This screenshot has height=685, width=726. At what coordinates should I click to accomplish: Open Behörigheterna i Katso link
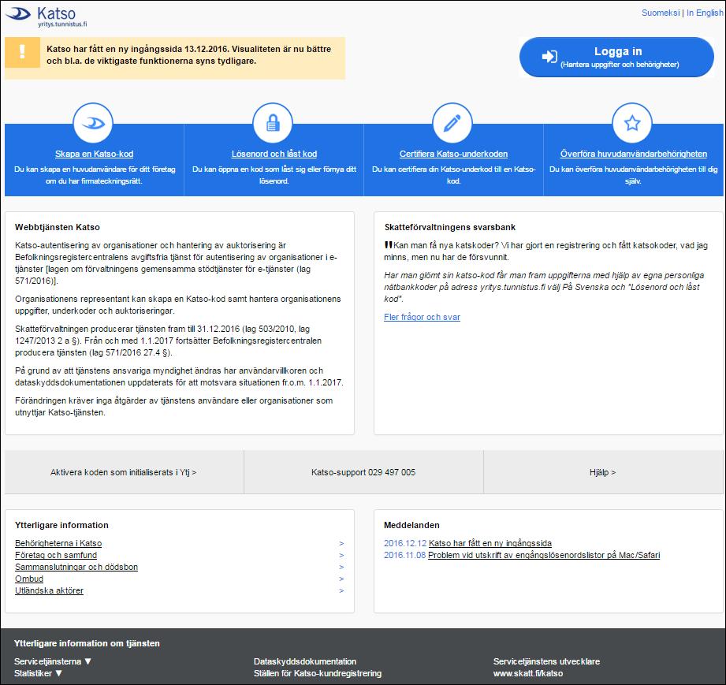tap(58, 543)
